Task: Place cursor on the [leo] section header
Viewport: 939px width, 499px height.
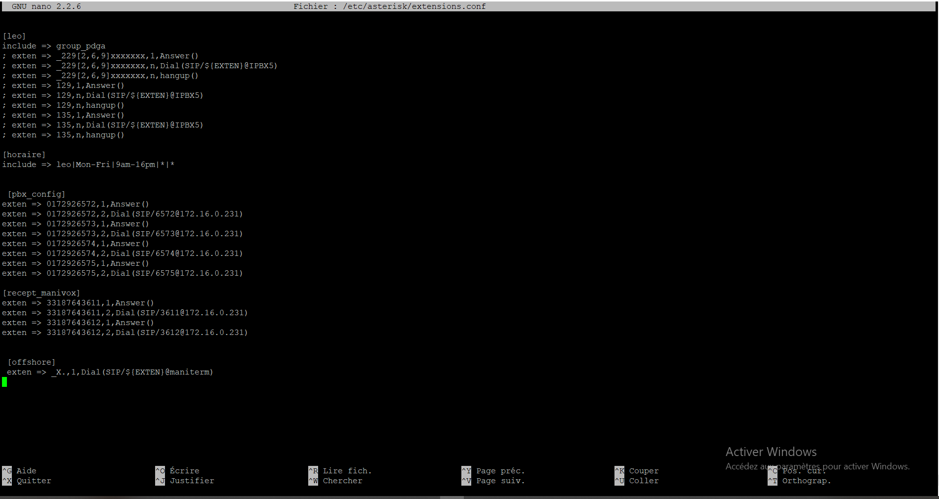Action: point(14,36)
